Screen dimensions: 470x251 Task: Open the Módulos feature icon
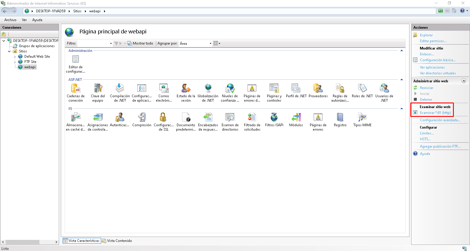point(296,117)
